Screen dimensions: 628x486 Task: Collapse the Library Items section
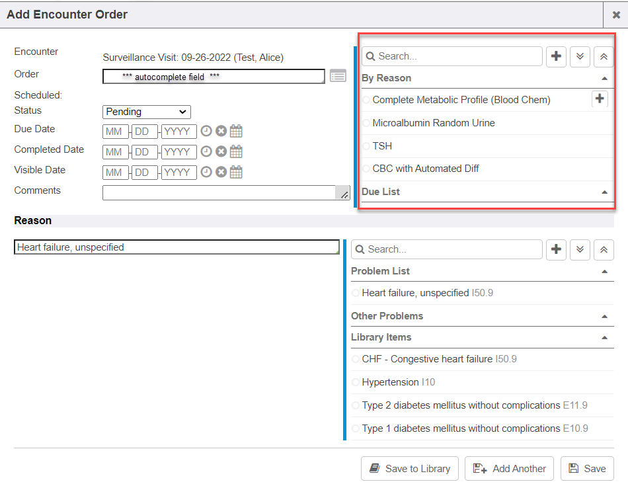tap(604, 337)
